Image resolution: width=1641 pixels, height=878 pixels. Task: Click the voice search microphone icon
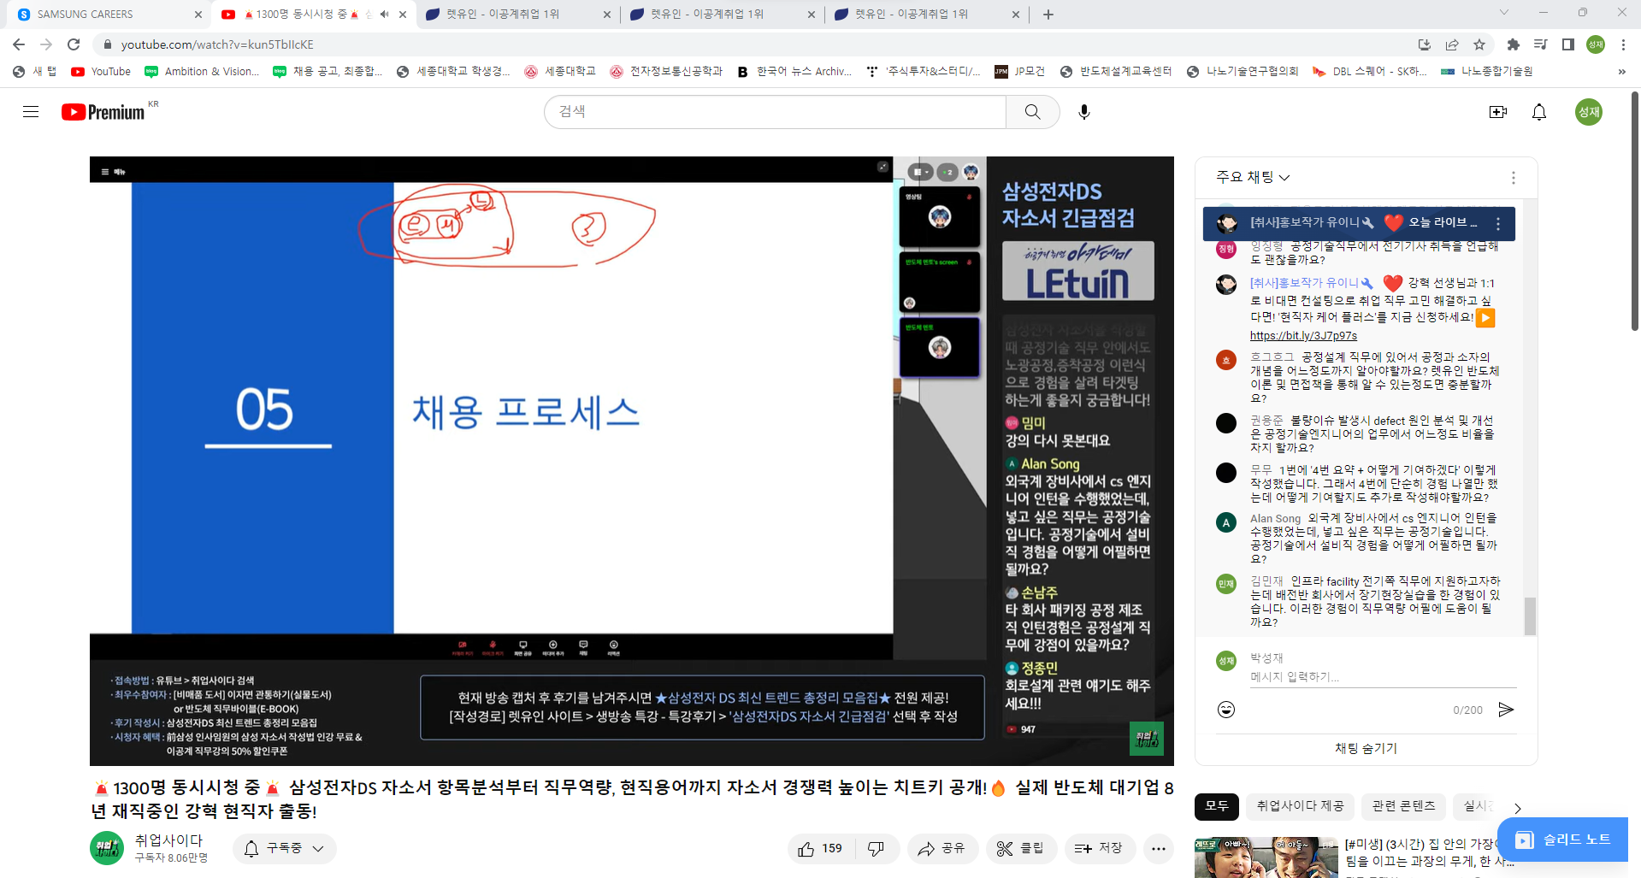1083,112
